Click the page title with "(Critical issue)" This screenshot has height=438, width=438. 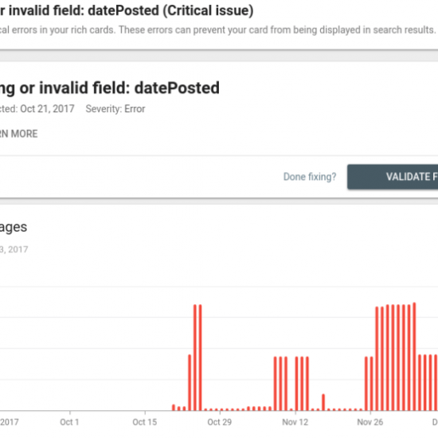pyautogui.click(x=127, y=10)
